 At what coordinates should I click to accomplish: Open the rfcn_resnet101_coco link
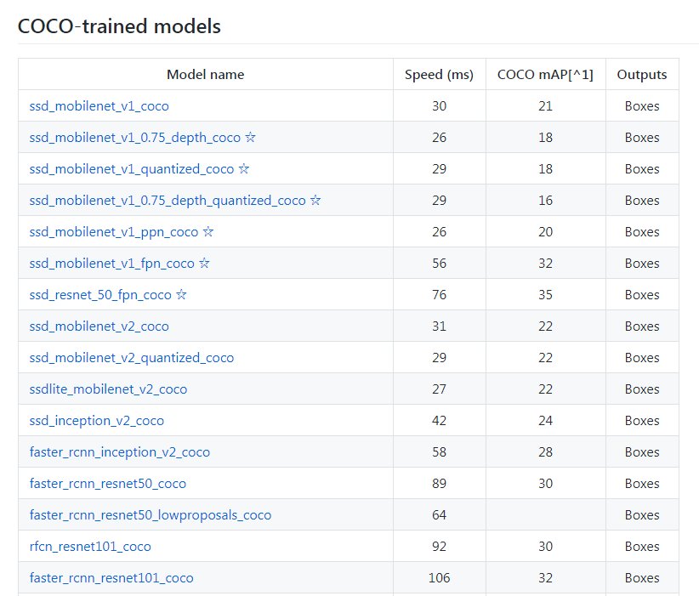pos(92,546)
